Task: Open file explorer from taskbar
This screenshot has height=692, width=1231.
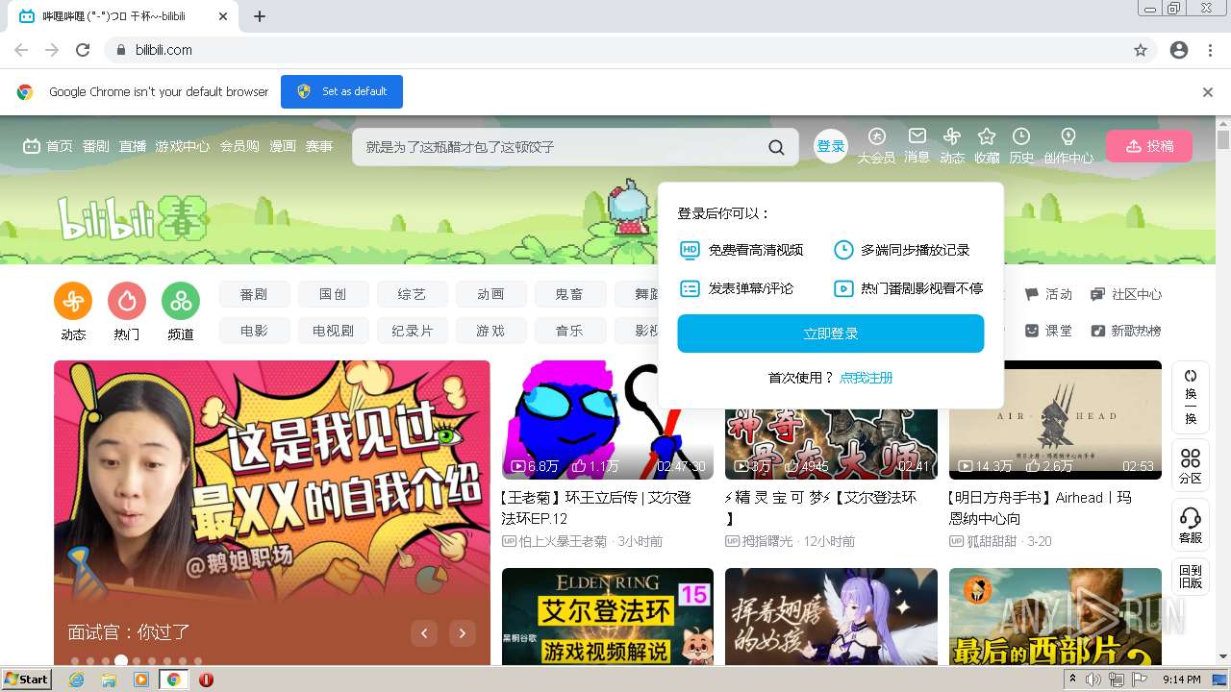Action: click(109, 680)
